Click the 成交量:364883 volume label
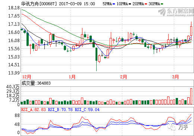The image size is (194, 136). pyautogui.click(x=36, y=83)
